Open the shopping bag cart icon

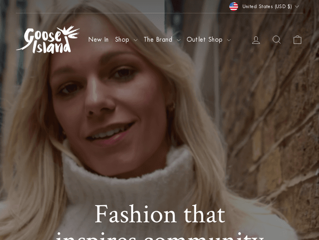coord(297,40)
